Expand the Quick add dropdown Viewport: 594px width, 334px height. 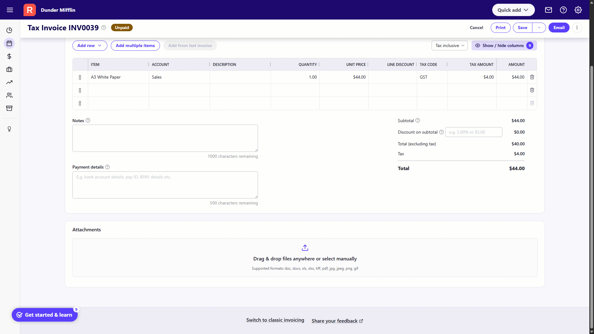tap(513, 10)
